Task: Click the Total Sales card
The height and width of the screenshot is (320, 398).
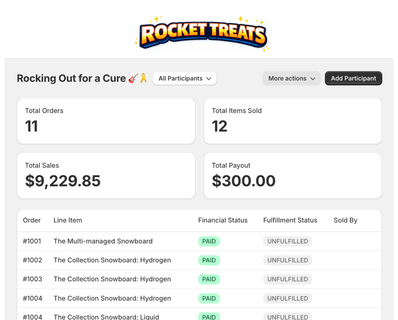Action: 106,176
